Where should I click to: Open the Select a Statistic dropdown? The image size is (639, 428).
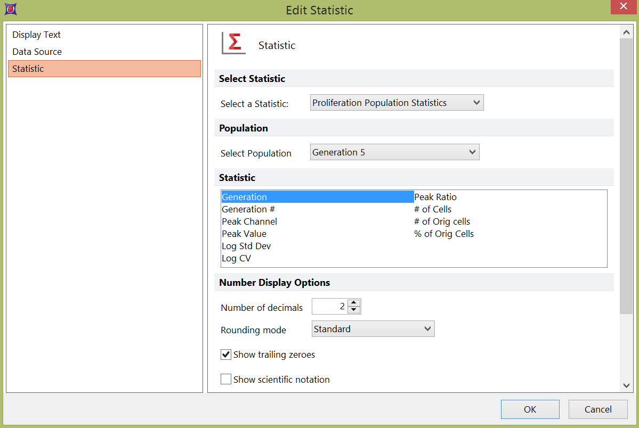point(397,103)
